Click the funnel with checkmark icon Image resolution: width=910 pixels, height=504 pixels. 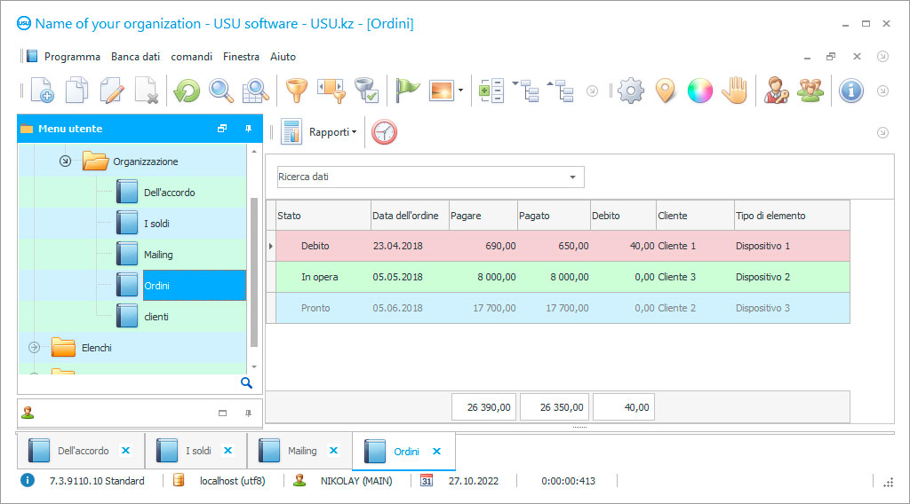click(x=367, y=91)
